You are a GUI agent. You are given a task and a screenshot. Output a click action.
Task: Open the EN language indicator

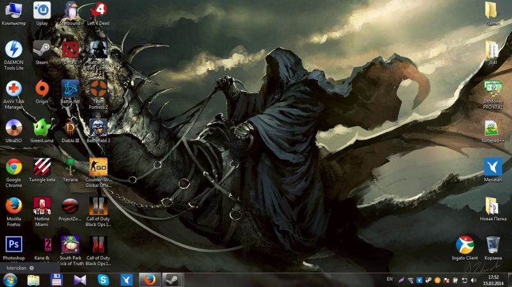390,279
